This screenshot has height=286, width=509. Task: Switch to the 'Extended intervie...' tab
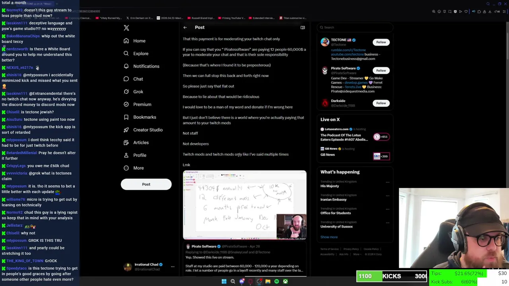click(262, 18)
